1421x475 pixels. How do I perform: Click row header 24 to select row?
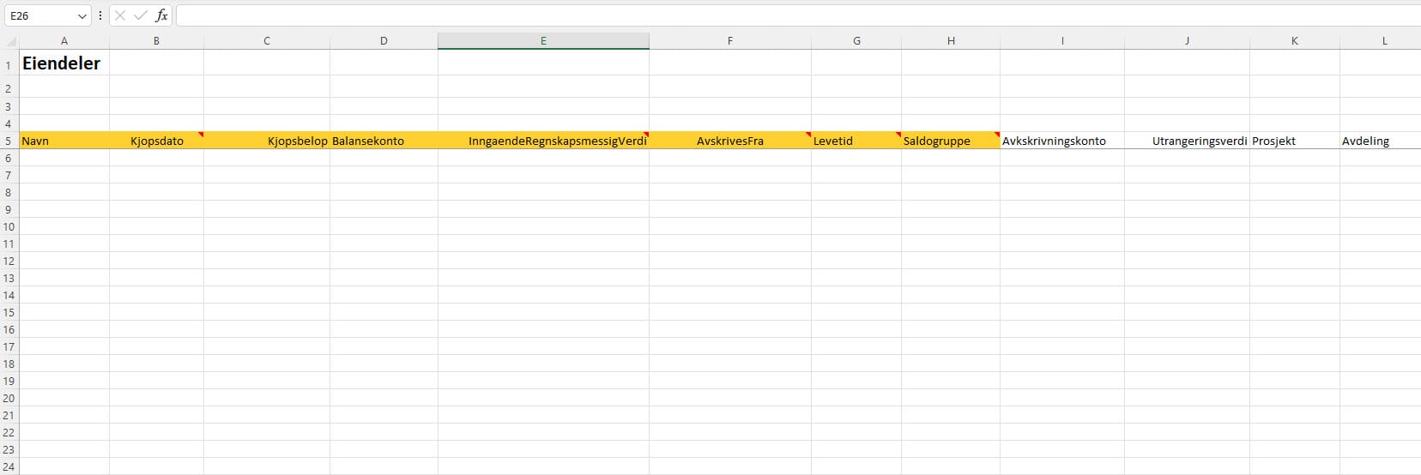[9, 466]
